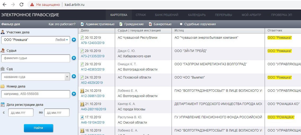Go back using the browser back arrow
The height and width of the screenshot is (135, 301).
coord(5,5)
